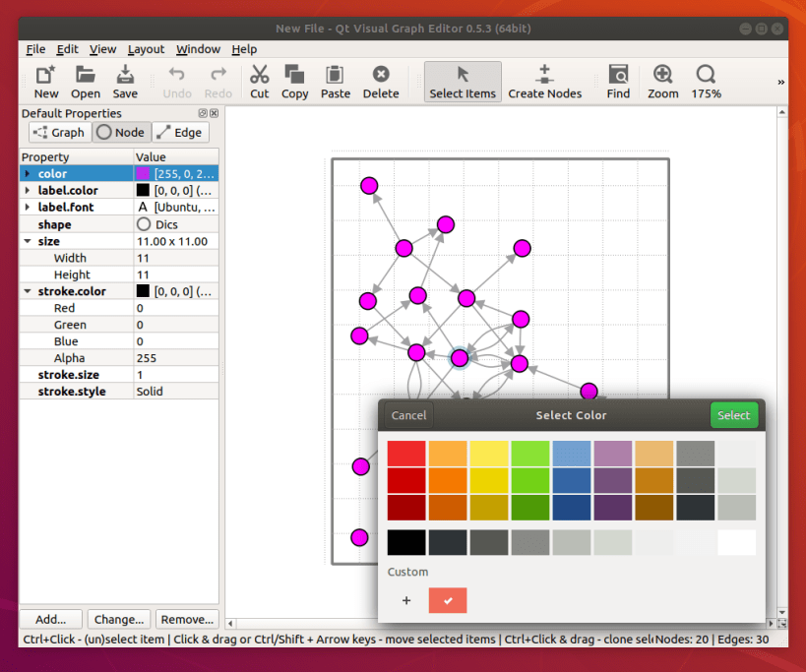Edit the Width value 11
806x672 pixels.
pos(176,258)
